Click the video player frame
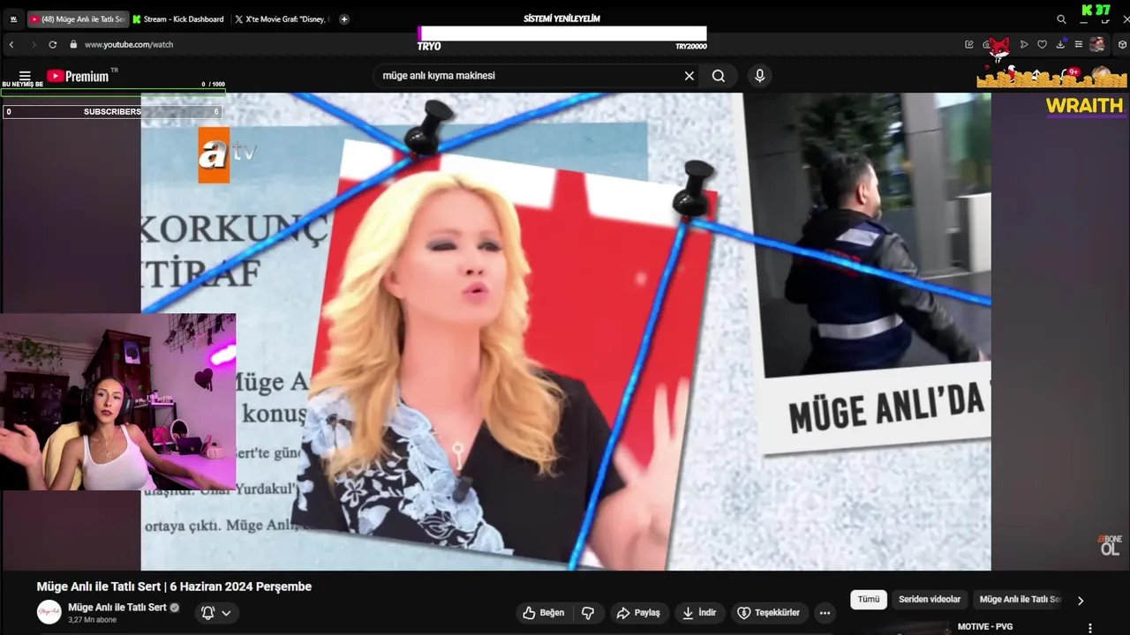Screen dimensions: 1130x635 pyautogui.click(x=566, y=332)
